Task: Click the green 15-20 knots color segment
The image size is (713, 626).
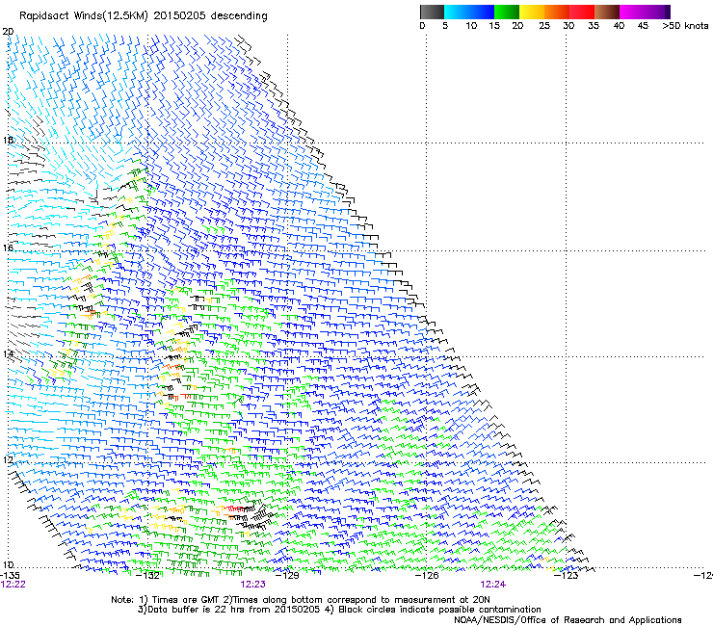Action: click(507, 12)
